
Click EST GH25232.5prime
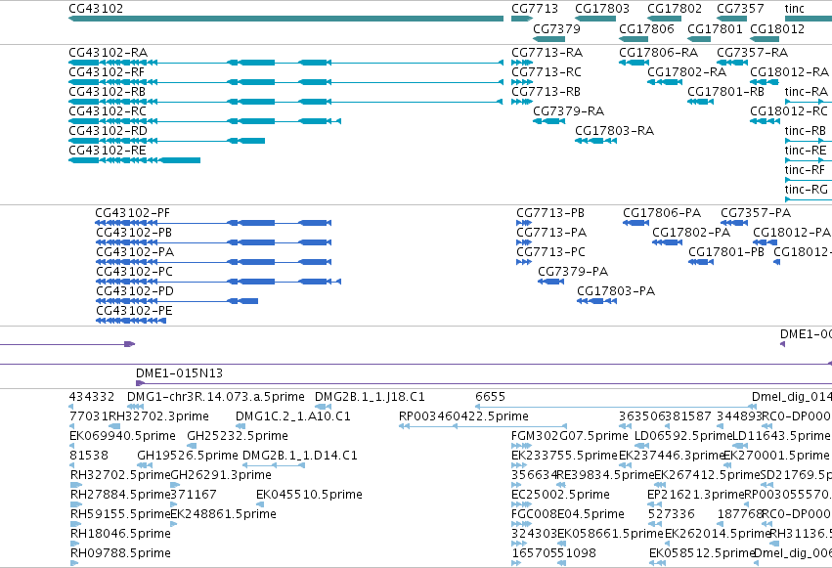coord(190,446)
